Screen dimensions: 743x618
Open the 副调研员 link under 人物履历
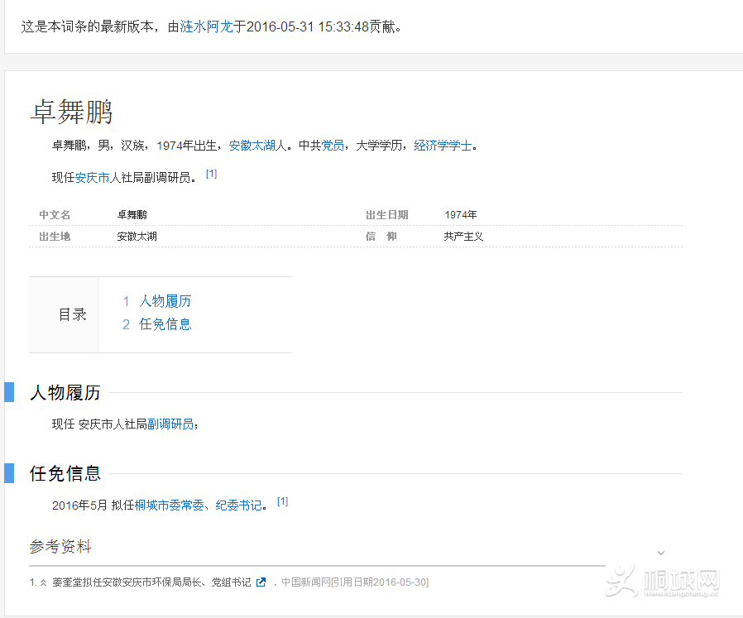coord(171,422)
